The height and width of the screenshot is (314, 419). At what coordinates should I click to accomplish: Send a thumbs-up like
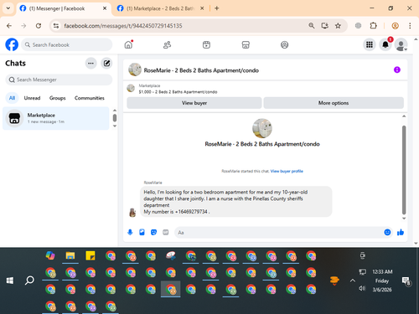(x=401, y=232)
